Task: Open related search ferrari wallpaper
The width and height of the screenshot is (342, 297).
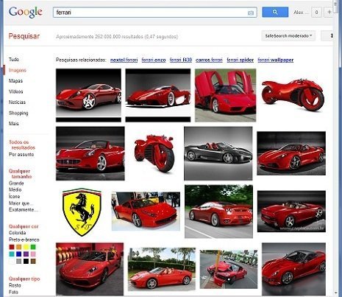Action: pyautogui.click(x=276, y=60)
